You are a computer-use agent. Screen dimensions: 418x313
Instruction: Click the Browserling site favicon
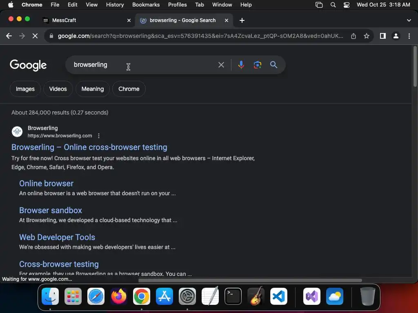[17, 132]
